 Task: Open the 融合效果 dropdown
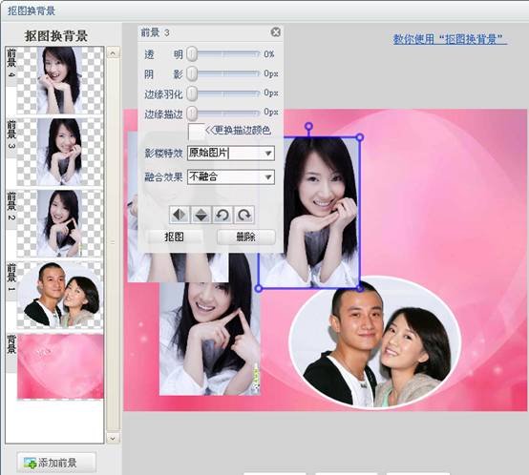click(x=231, y=176)
